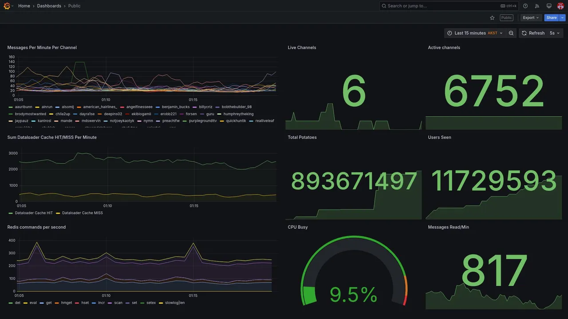Toggle Dataloader Cache MISS series
The height and width of the screenshot is (319, 568).
(x=83, y=213)
